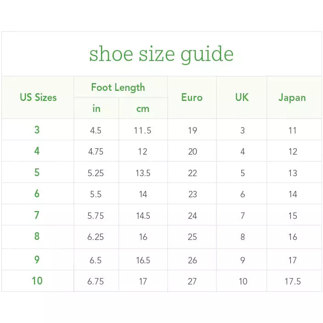Click the "shoe size guide" title
Image resolution: width=323 pixels, height=323 pixels.
(161, 54)
